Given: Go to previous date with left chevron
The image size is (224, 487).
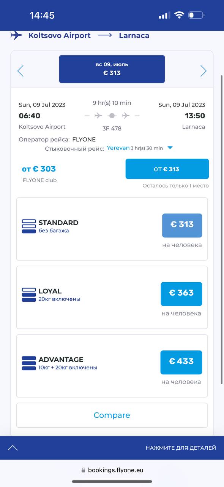Looking at the screenshot, I should pos(21,71).
